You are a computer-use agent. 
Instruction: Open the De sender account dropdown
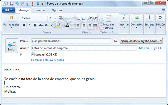[141, 41]
